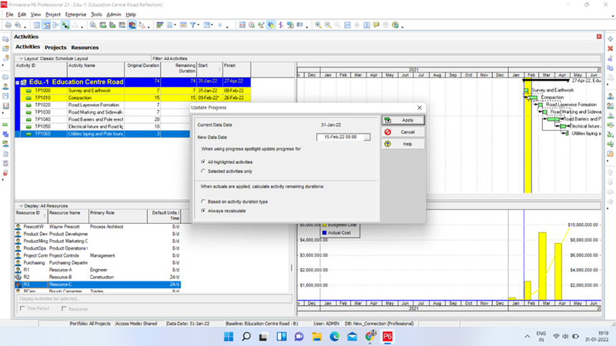Open the Enterprise menu
616x346 pixels.
coord(75,14)
